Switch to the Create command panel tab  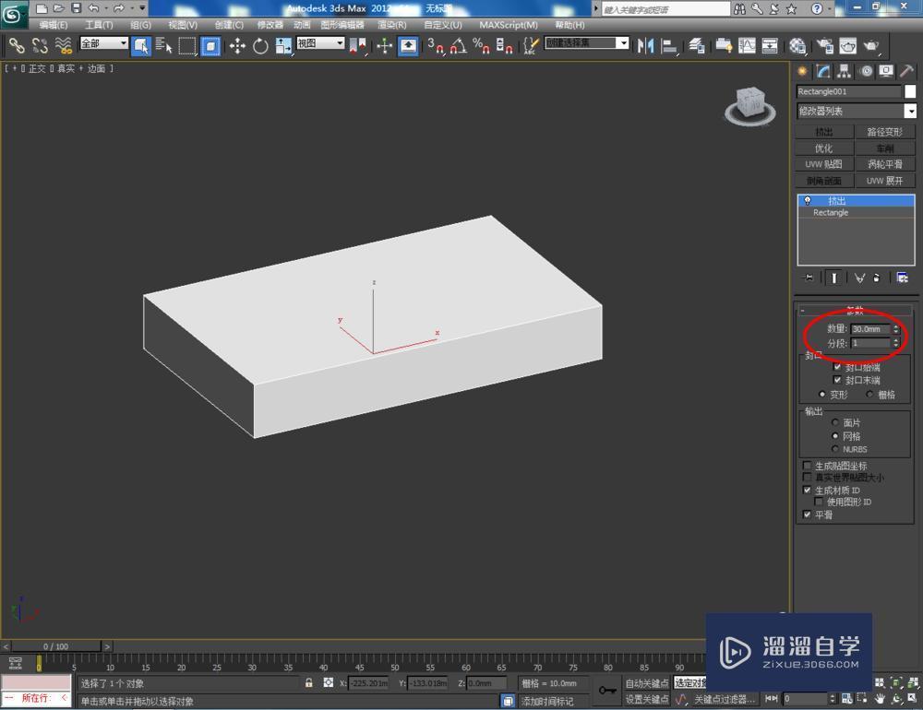click(x=803, y=71)
